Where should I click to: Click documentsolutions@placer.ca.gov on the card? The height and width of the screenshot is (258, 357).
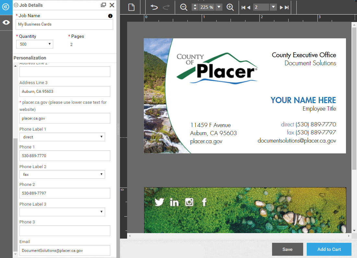pos(297,141)
